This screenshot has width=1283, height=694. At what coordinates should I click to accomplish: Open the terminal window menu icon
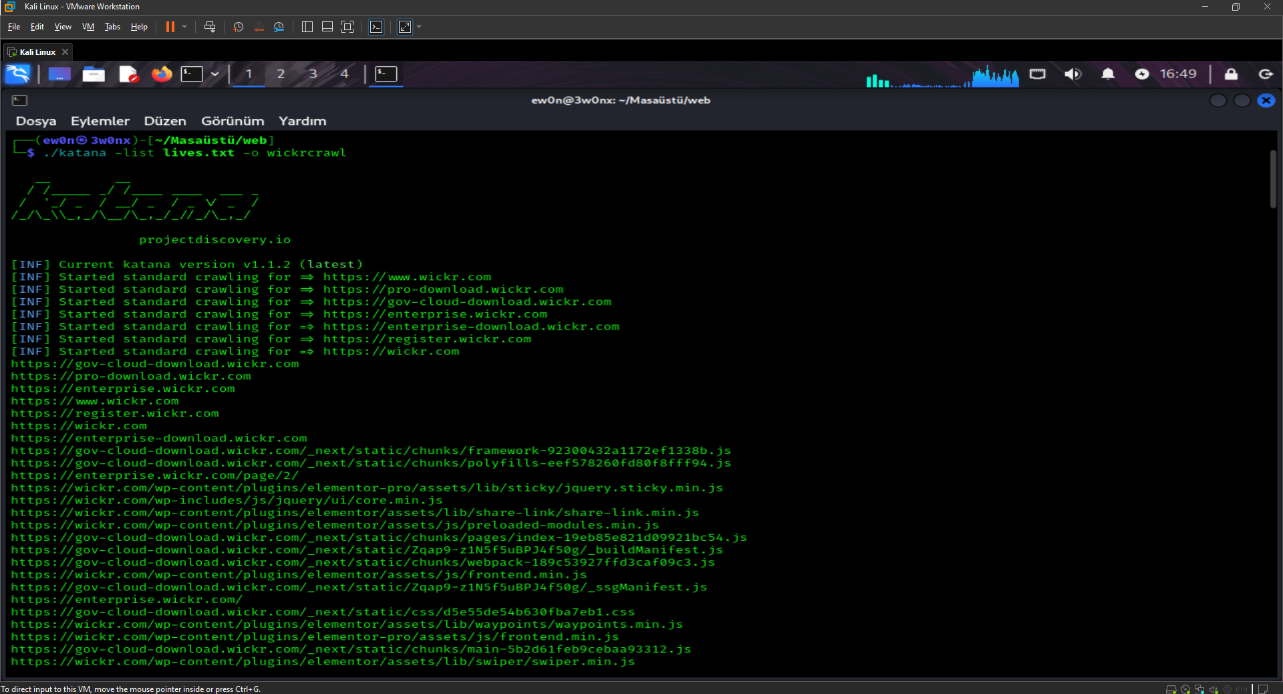pos(19,100)
